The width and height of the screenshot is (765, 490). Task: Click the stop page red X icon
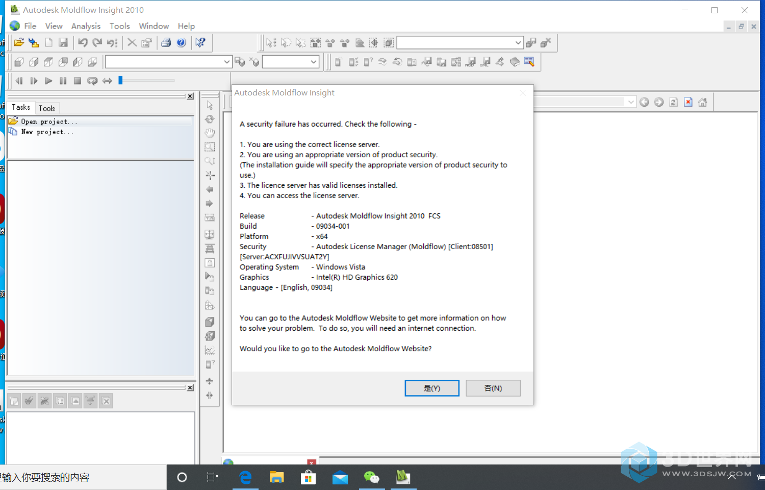688,102
